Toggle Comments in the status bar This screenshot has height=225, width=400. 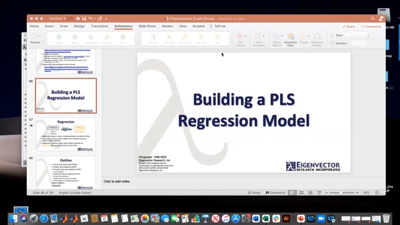(275, 192)
